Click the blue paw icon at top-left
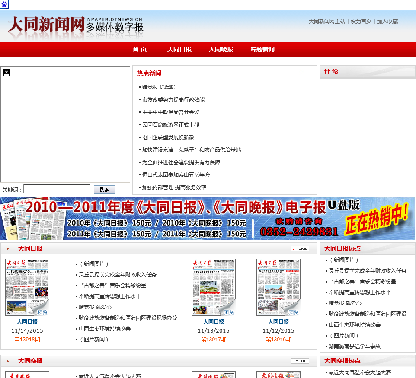The width and height of the screenshot is (416, 378). click(x=4, y=4)
